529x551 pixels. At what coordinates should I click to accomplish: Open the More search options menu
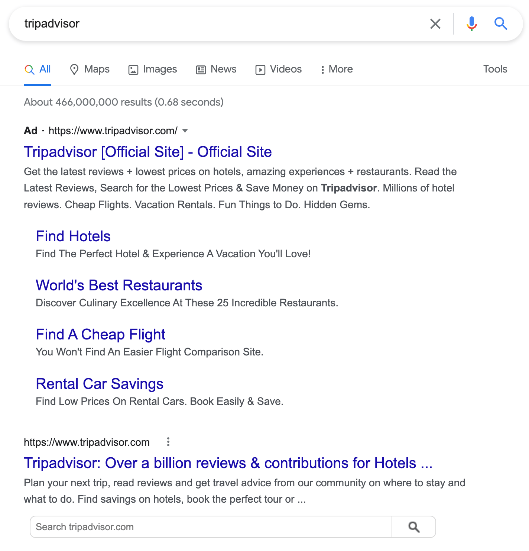(x=337, y=69)
